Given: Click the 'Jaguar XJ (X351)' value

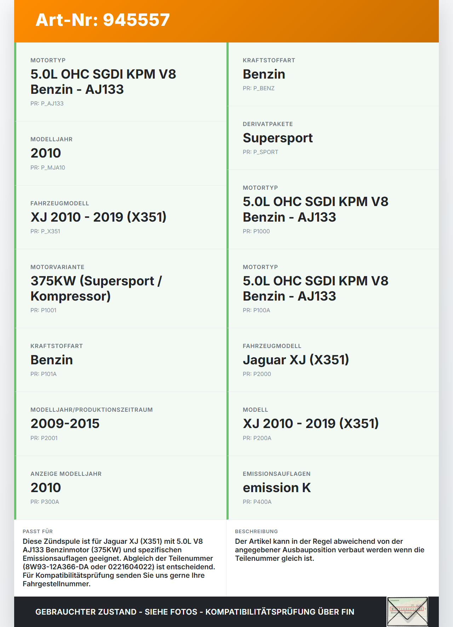Looking at the screenshot, I should 296,360.
